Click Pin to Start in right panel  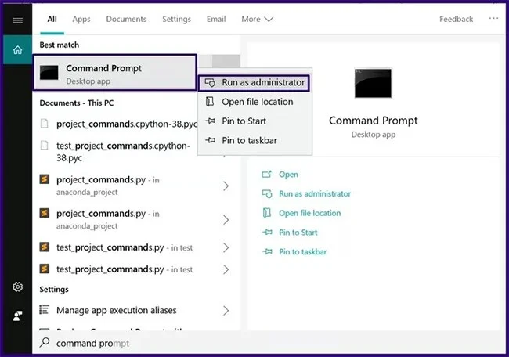tap(298, 233)
